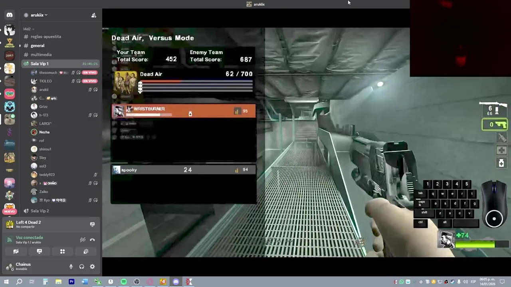Toggle noise suppression in voice panel
The height and width of the screenshot is (287, 511).
(83, 240)
